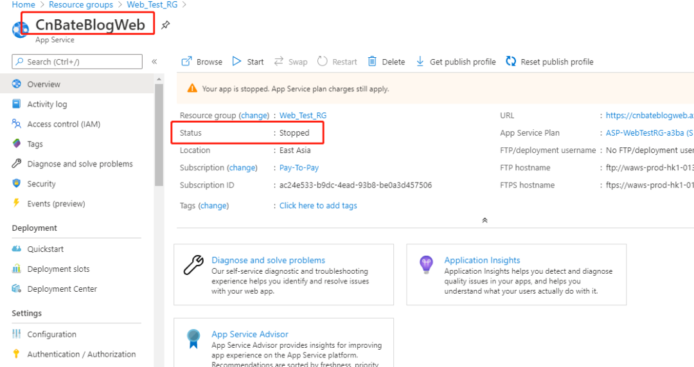The height and width of the screenshot is (367, 694).
Task: Click the Events lightning bolt icon
Action: pyautogui.click(x=16, y=203)
